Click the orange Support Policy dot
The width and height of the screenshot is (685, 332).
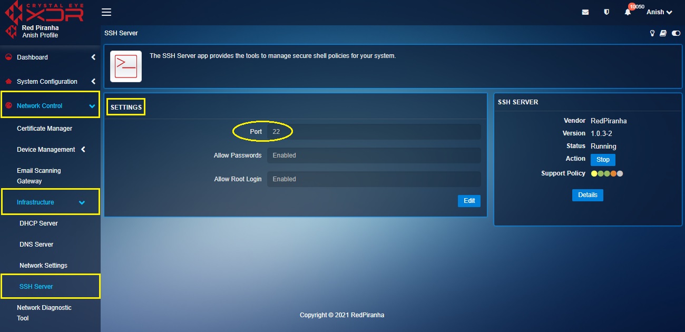pyautogui.click(x=613, y=173)
